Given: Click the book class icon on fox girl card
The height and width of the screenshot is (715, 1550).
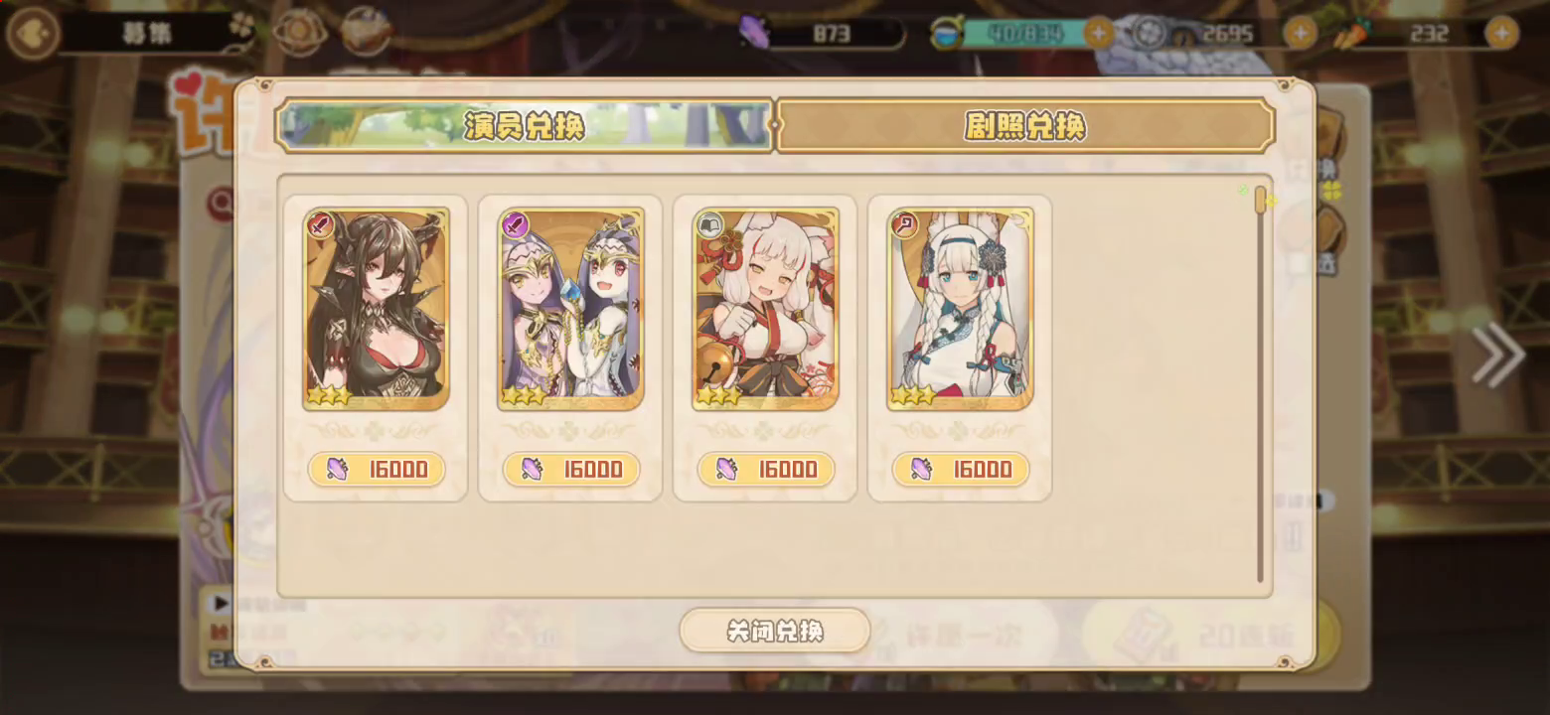Looking at the screenshot, I should point(709,225).
